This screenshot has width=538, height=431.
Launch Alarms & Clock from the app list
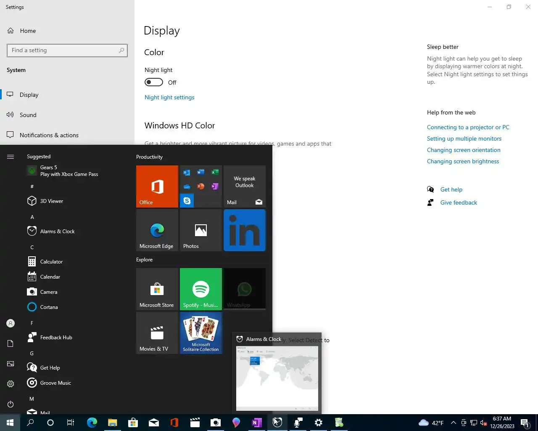[x=76, y=231]
